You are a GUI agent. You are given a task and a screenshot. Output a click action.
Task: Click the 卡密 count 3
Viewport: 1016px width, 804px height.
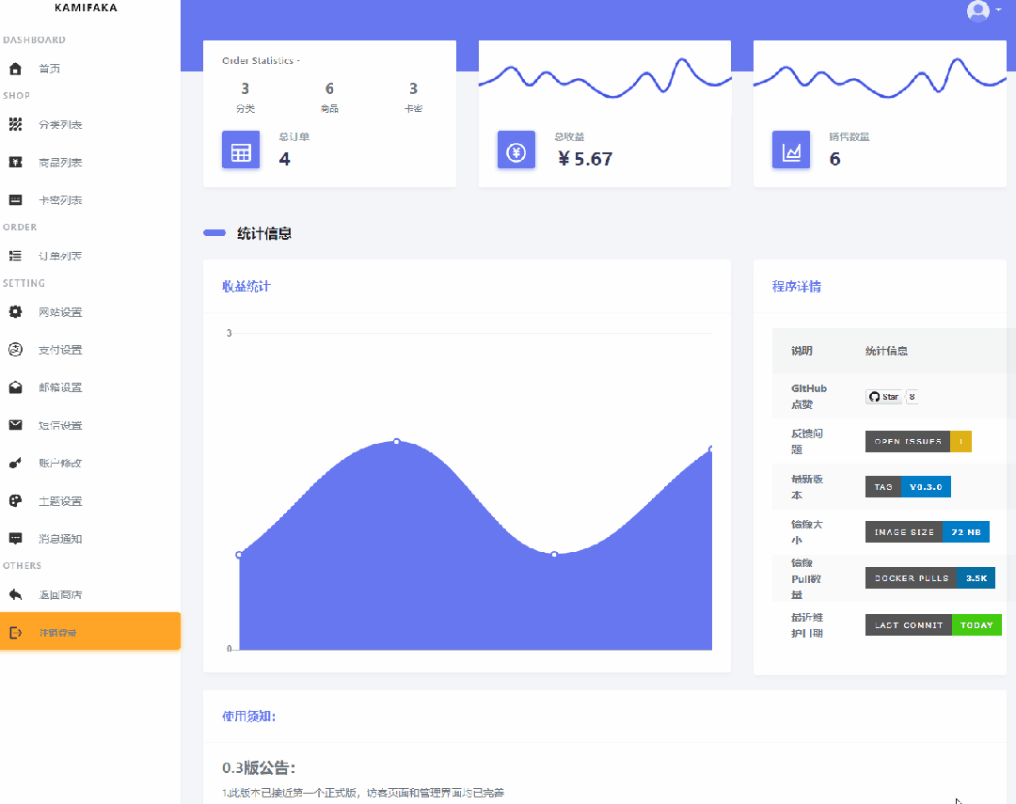[x=413, y=88]
